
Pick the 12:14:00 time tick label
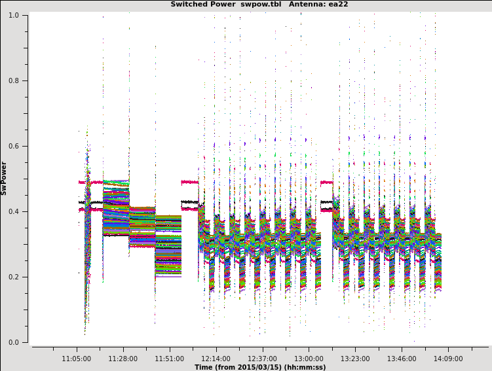pyautogui.click(x=216, y=359)
